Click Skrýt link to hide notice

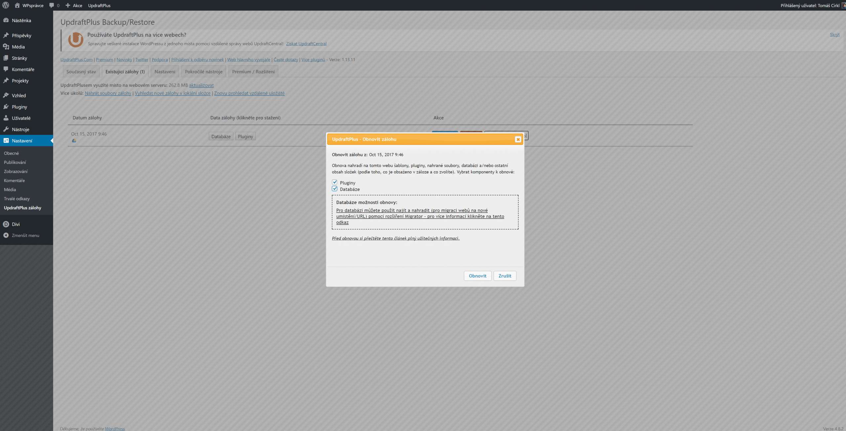pyautogui.click(x=834, y=34)
